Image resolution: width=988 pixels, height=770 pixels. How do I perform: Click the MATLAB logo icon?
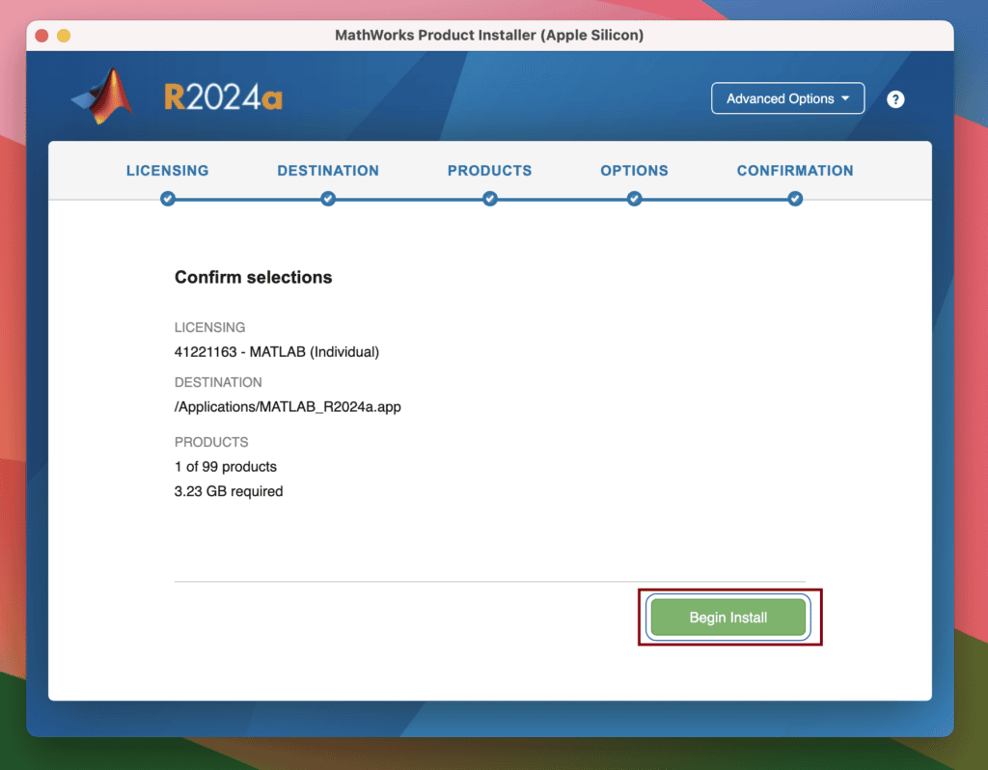point(103,96)
